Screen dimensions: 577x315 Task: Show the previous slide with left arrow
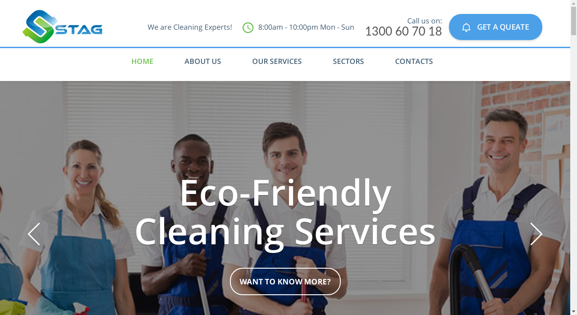(x=34, y=234)
